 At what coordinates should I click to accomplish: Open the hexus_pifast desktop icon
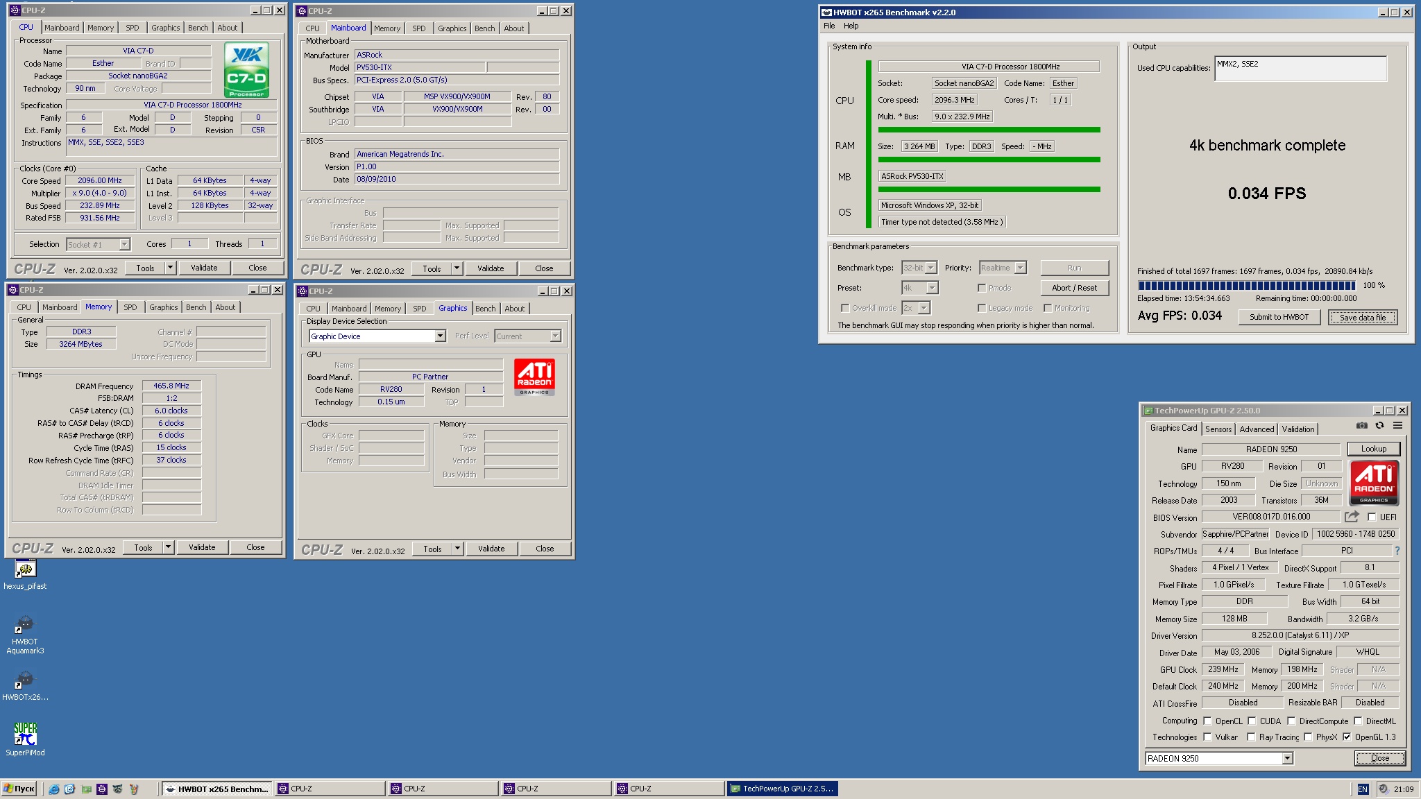click(x=25, y=569)
